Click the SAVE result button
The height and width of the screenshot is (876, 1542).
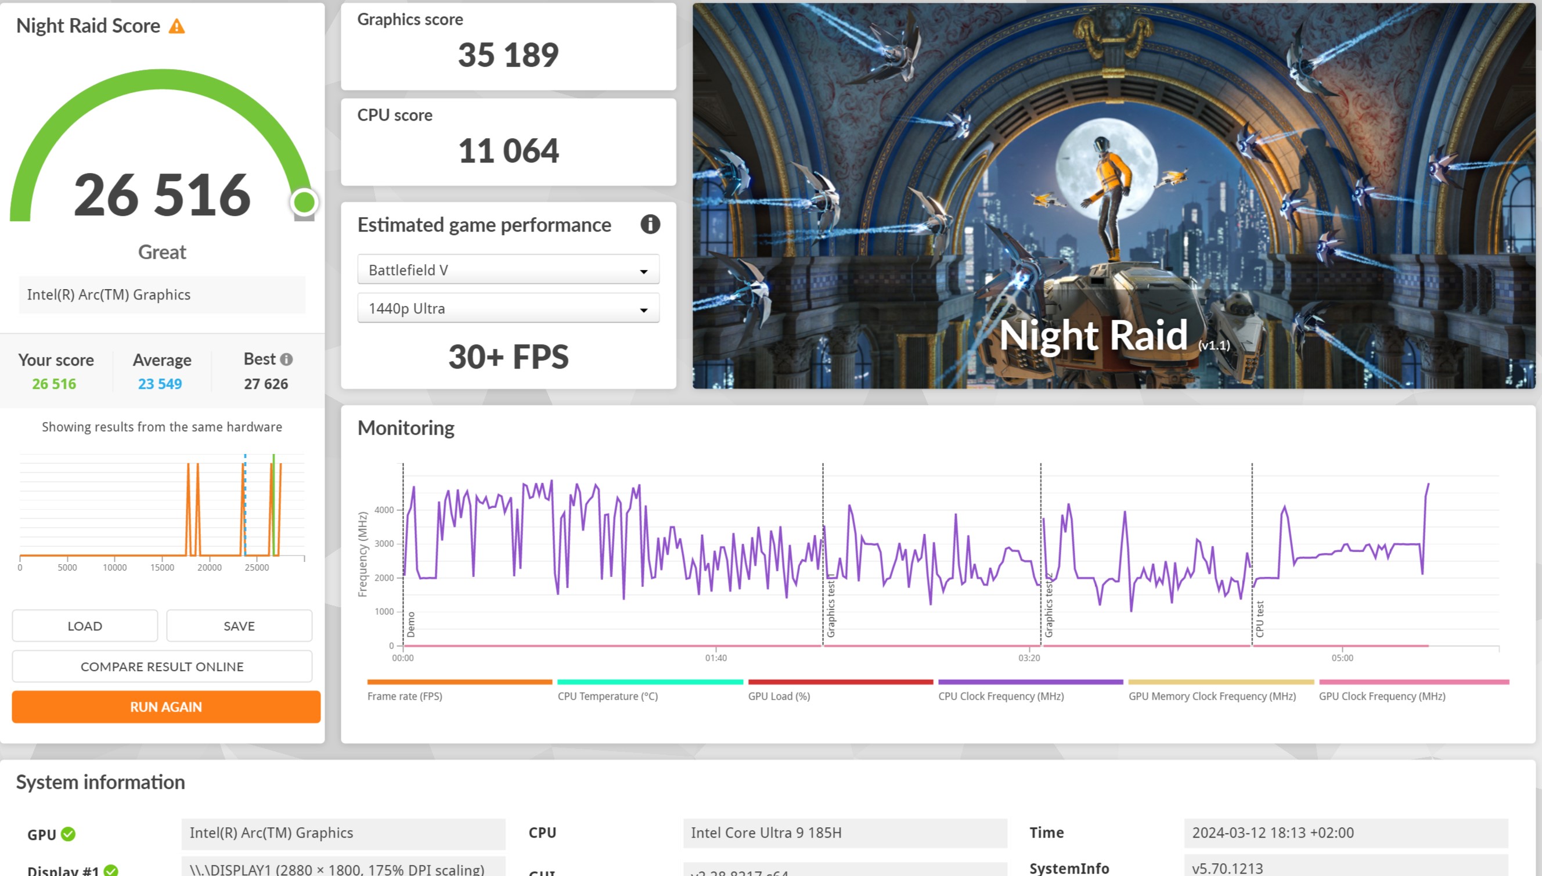(239, 626)
